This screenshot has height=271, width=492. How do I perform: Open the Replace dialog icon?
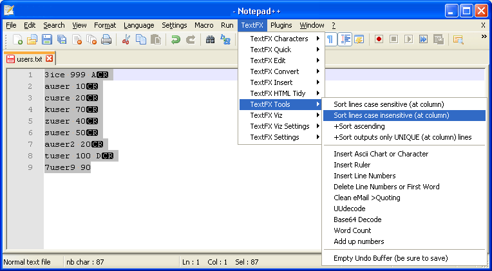tap(225, 39)
